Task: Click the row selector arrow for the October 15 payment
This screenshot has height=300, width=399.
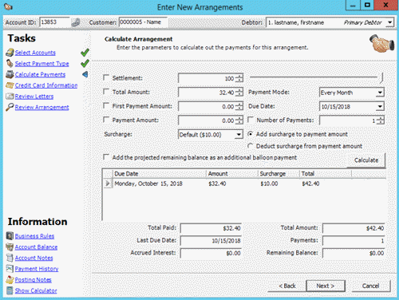Action: (x=108, y=184)
